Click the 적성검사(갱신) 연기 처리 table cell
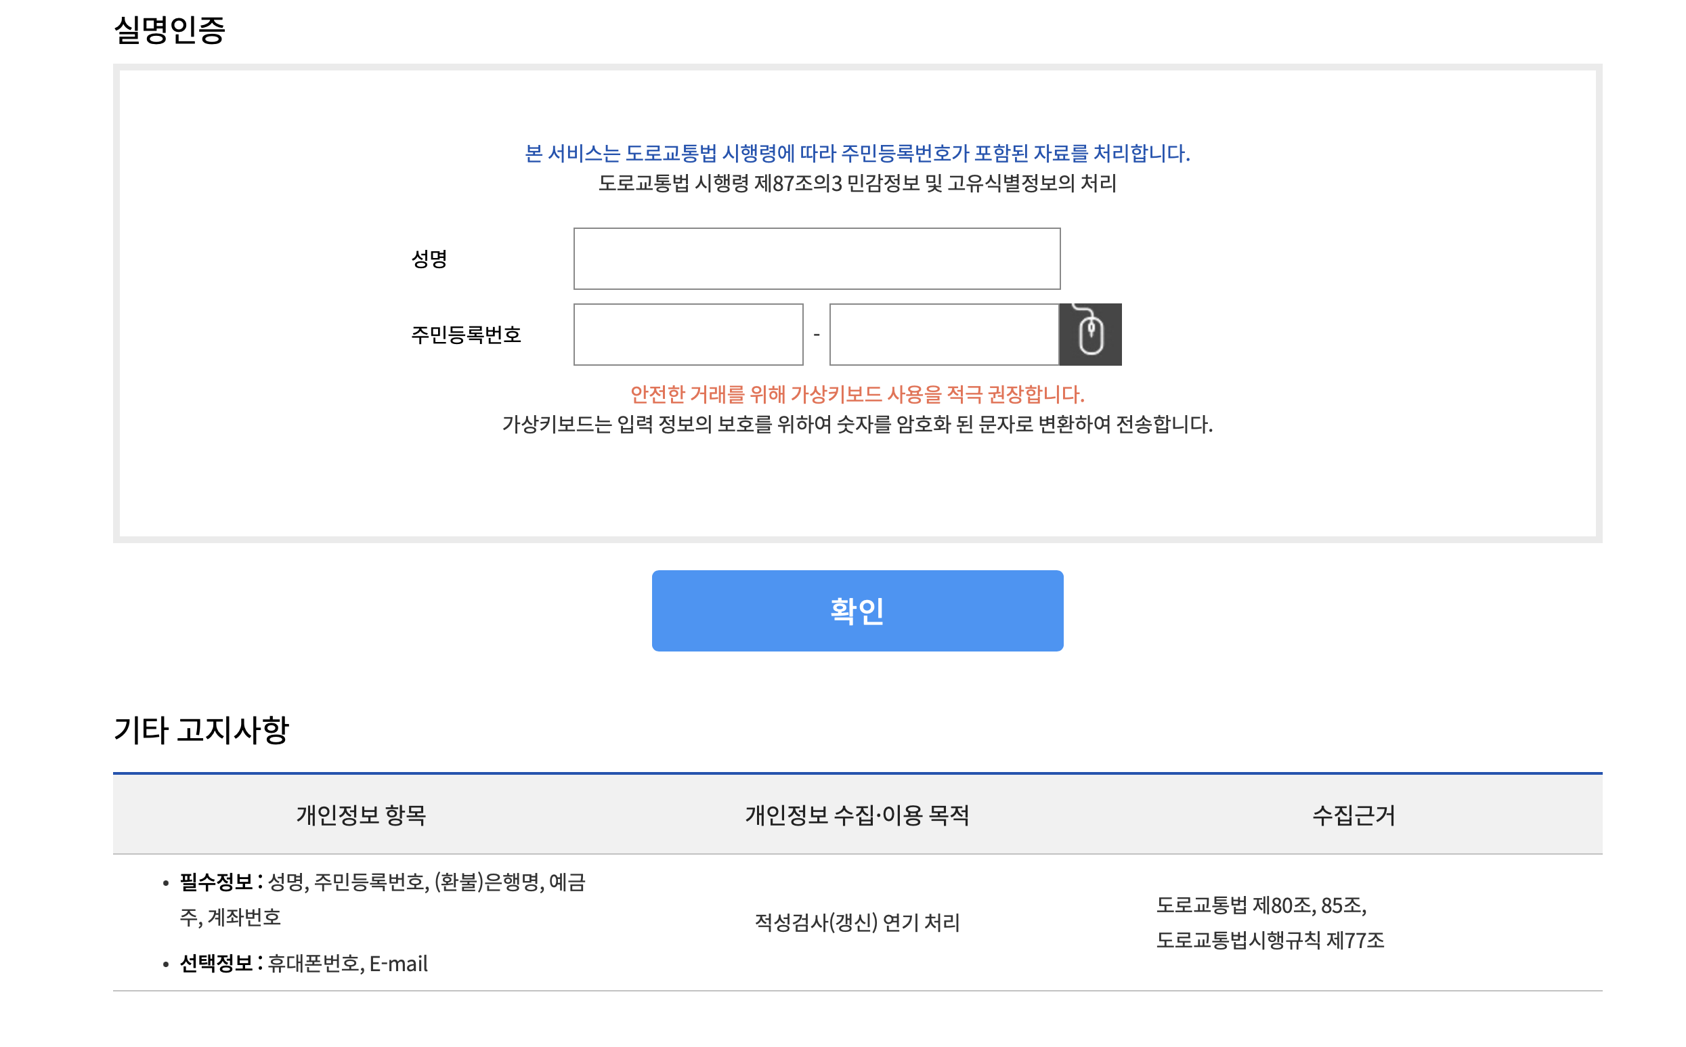The image size is (1686, 1047). [x=856, y=922]
